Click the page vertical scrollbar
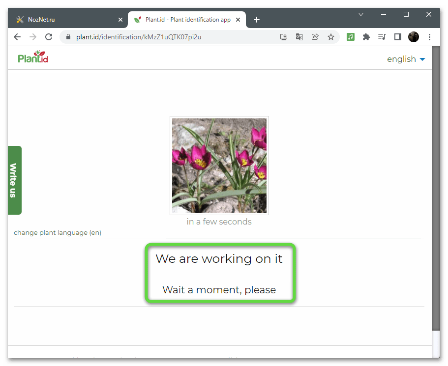This screenshot has height=366, width=448. click(436, 189)
